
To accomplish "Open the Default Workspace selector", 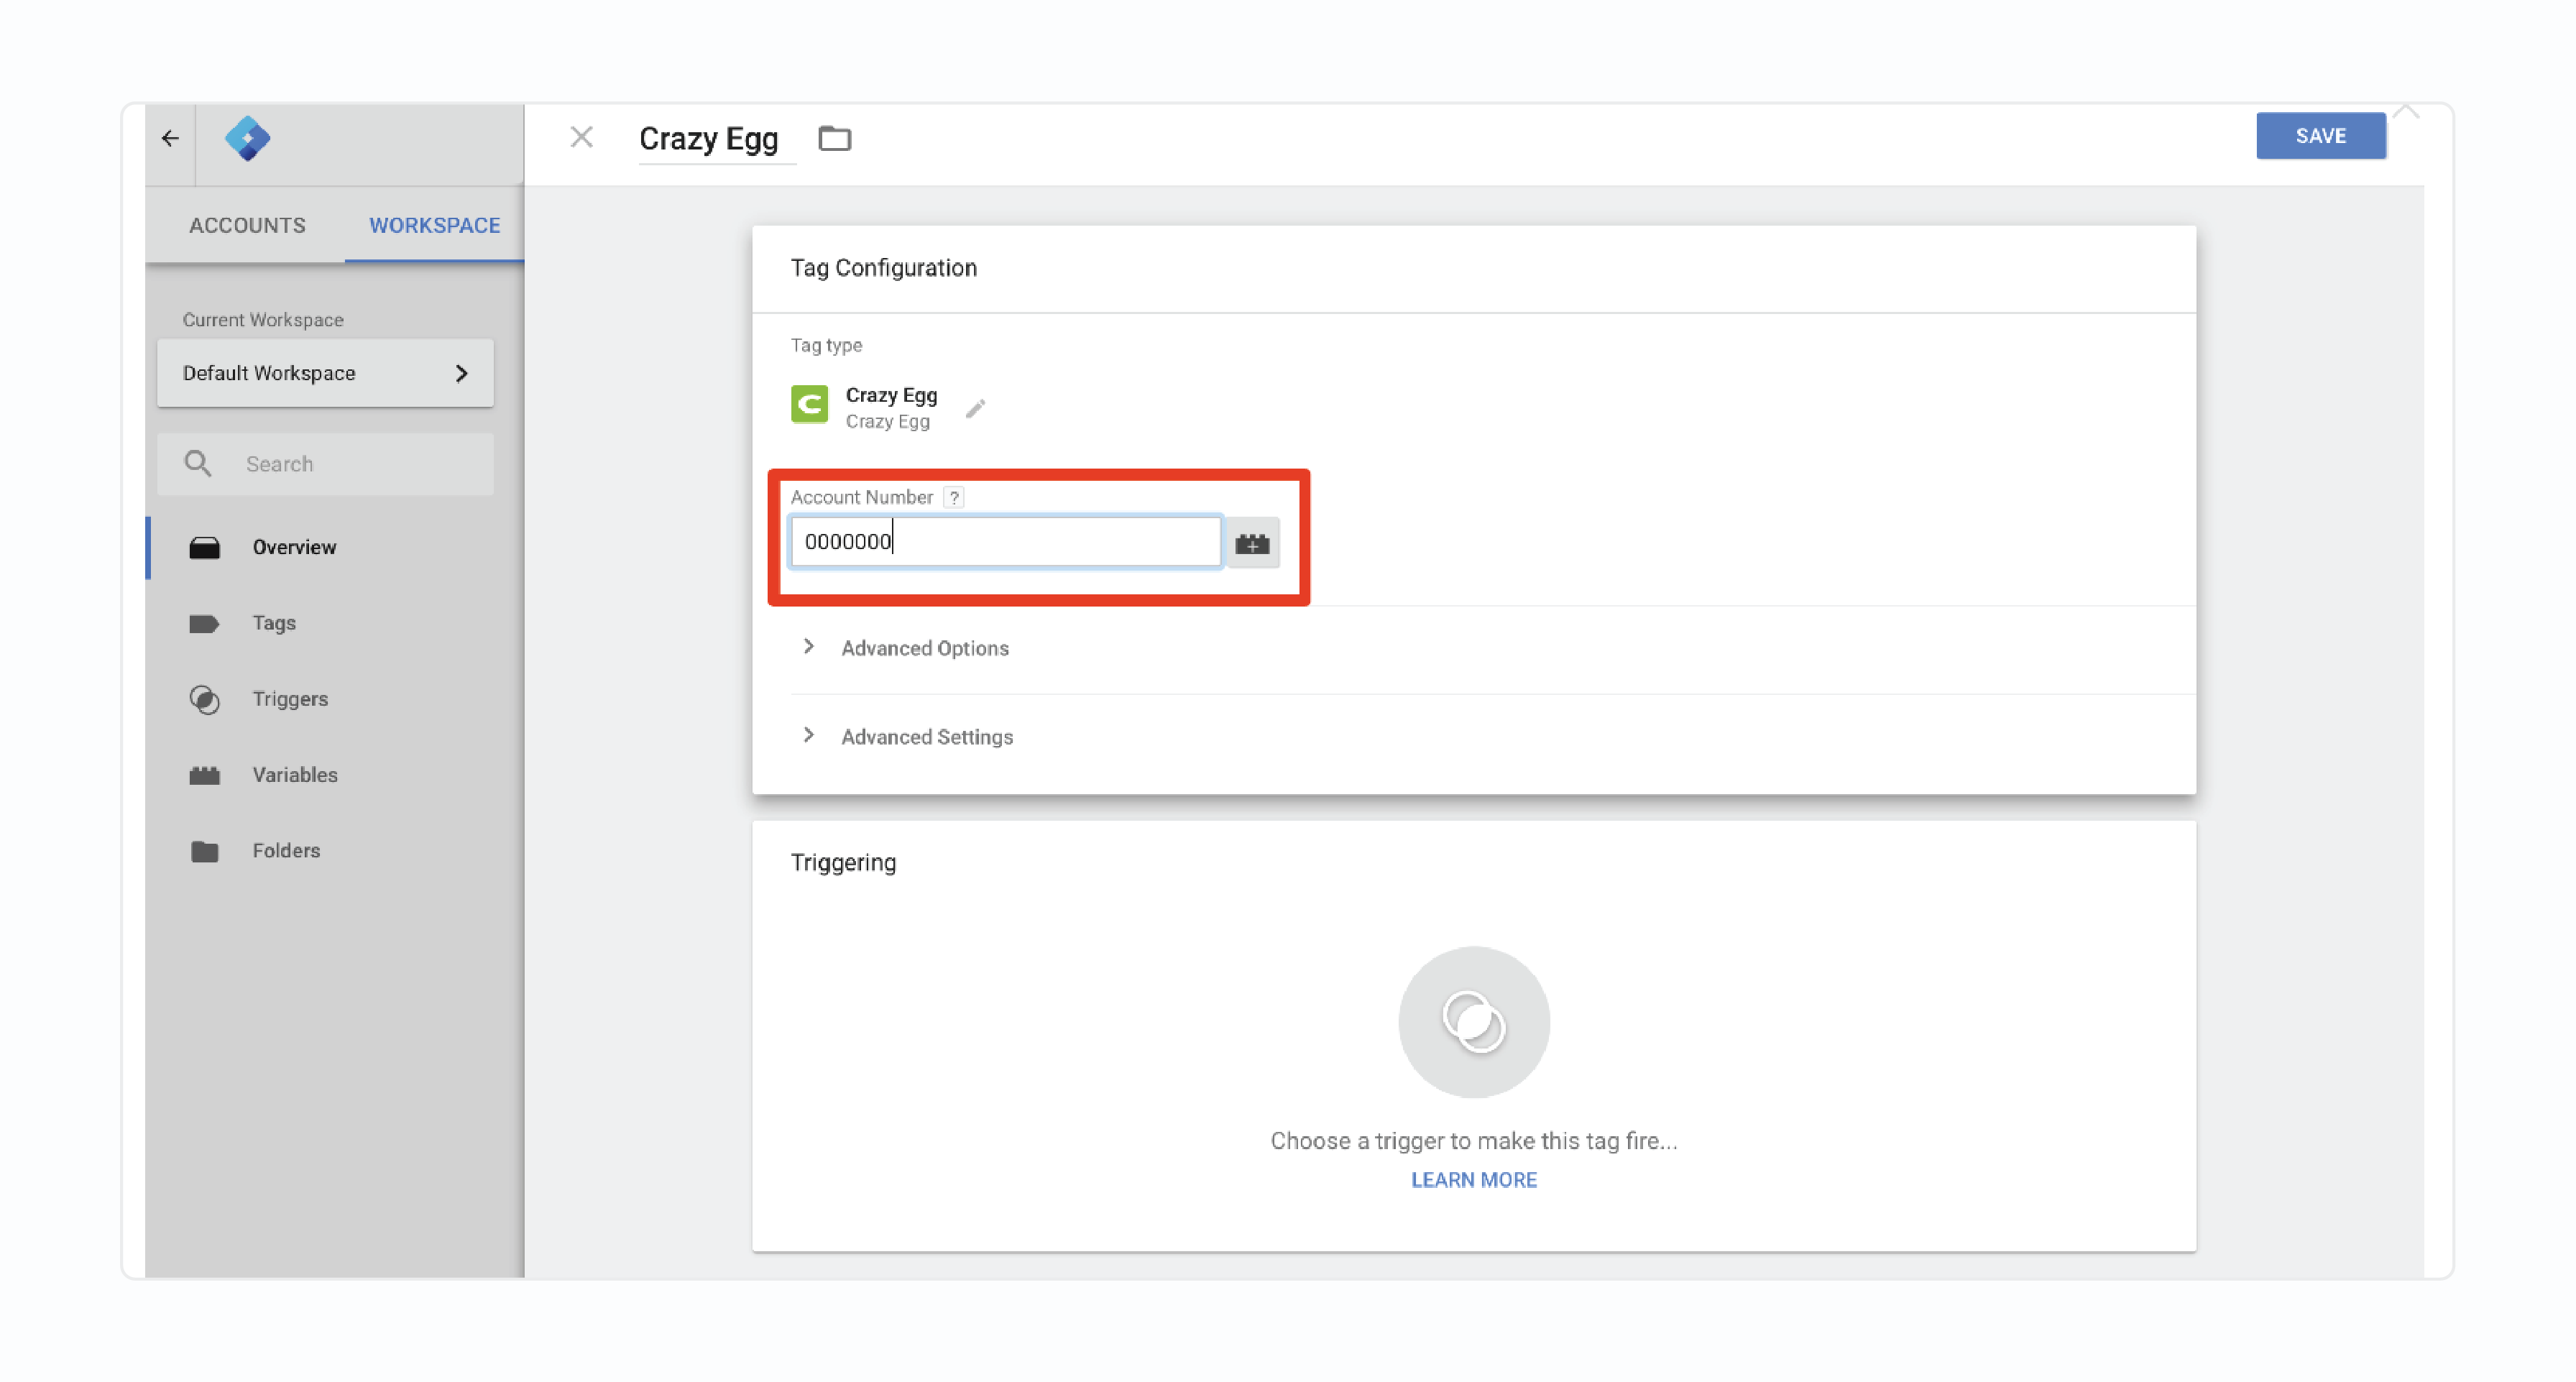I will pyautogui.click(x=325, y=373).
